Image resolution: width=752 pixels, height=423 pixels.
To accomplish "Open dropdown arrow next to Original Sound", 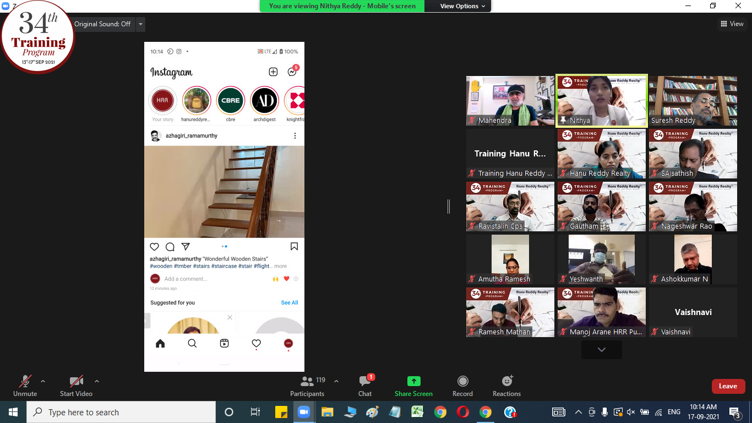I will point(141,24).
